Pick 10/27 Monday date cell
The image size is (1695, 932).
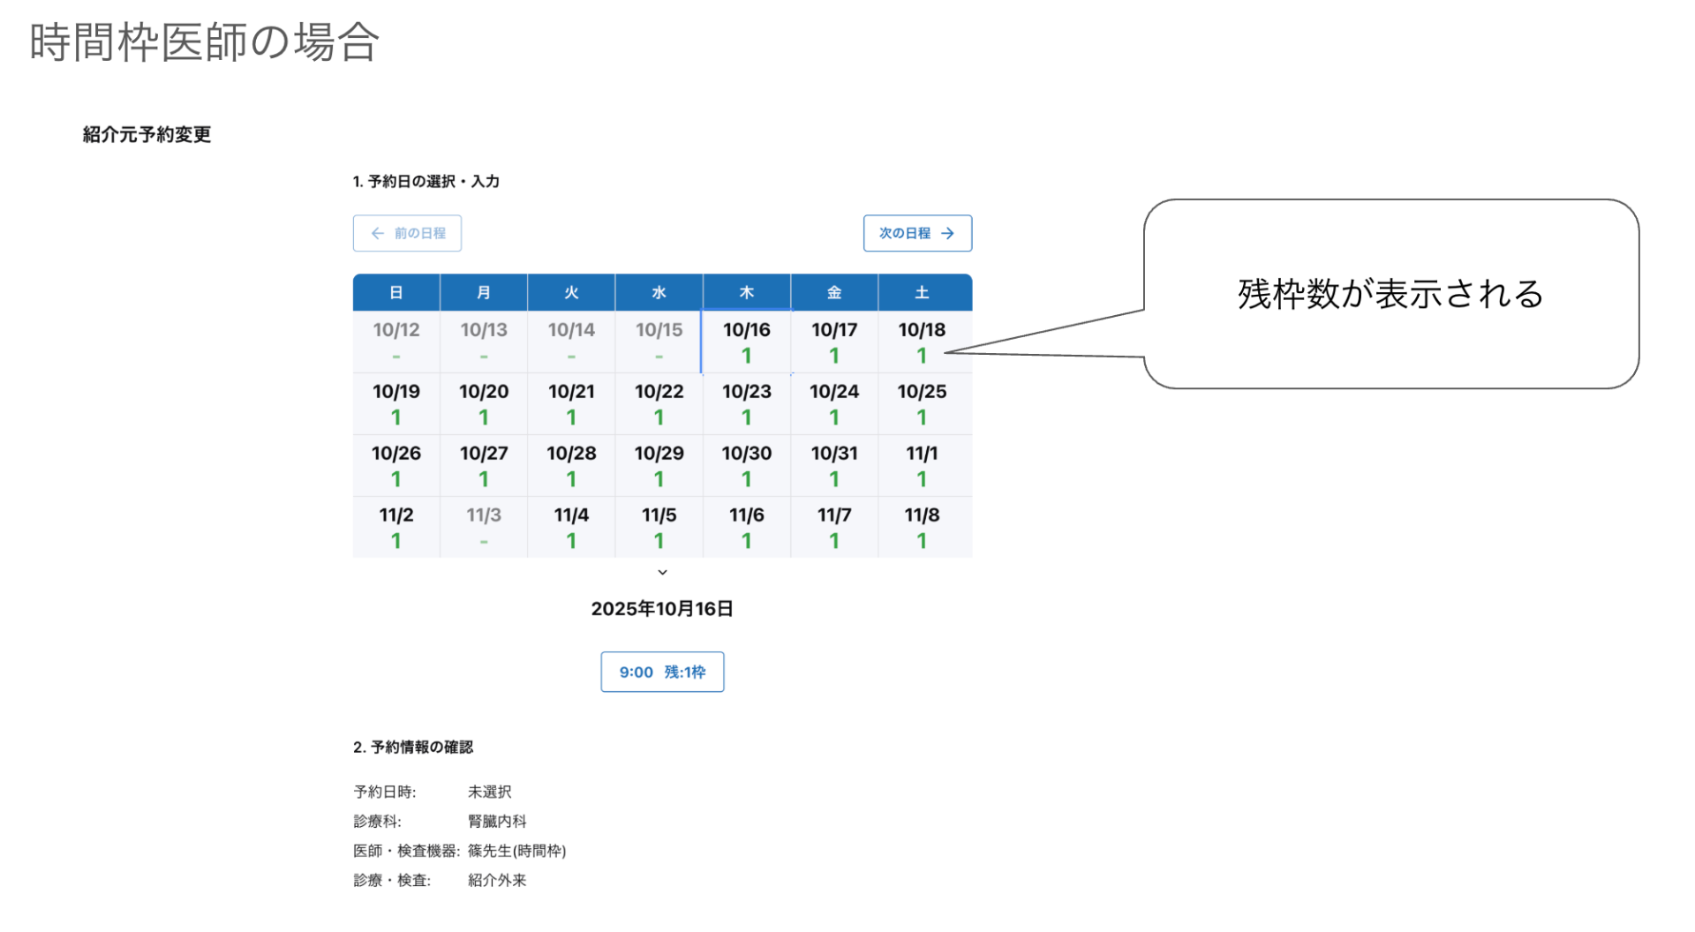483,465
